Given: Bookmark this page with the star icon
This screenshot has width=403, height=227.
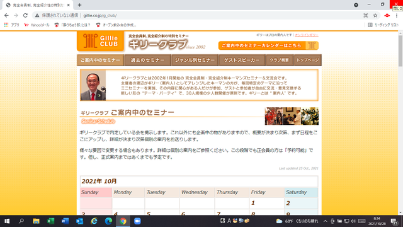Looking at the screenshot, I should point(375,15).
